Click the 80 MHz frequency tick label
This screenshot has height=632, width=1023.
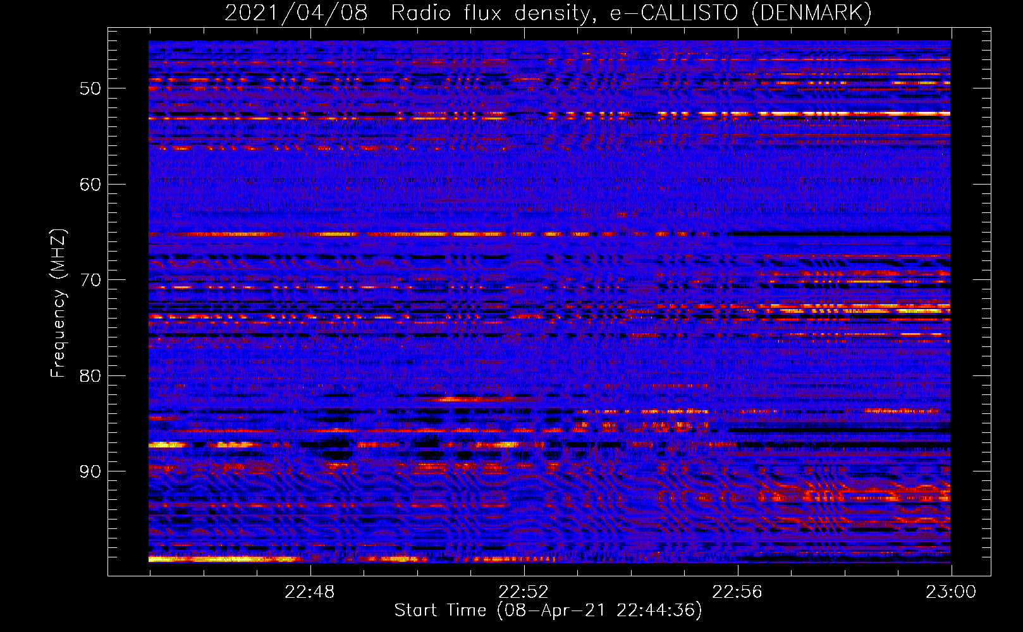(x=90, y=376)
